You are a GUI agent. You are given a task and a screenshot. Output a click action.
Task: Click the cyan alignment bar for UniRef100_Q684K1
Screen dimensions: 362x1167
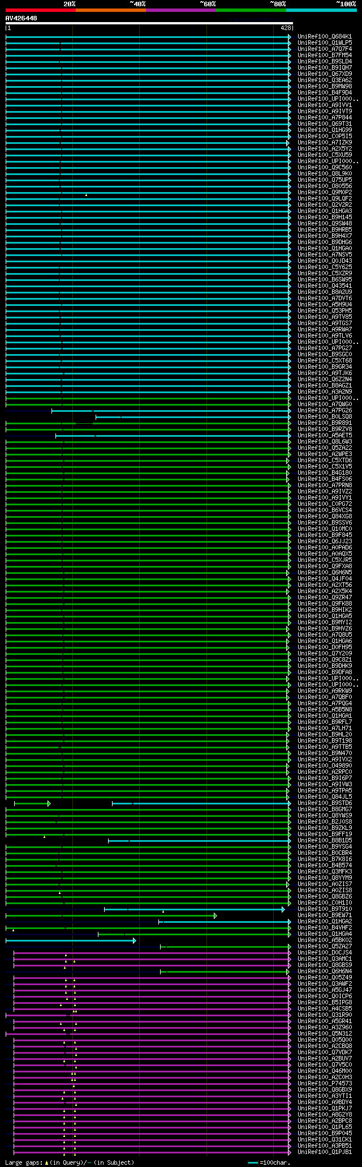148,37
